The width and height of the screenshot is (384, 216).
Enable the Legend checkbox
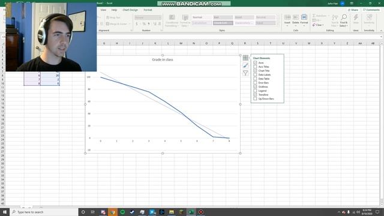[255, 91]
